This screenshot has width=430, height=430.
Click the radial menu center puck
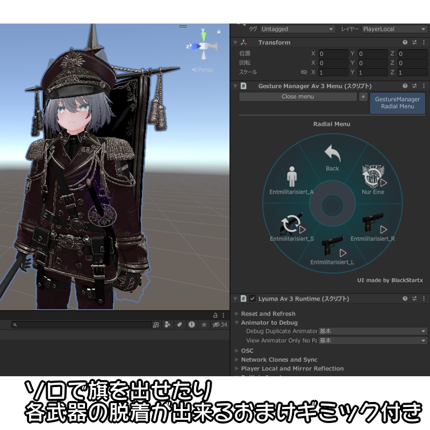tap(332, 205)
